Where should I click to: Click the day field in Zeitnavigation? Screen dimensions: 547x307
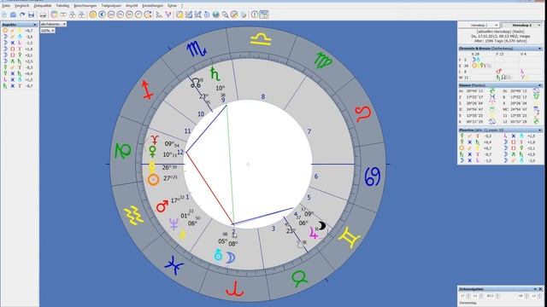coord(462,296)
